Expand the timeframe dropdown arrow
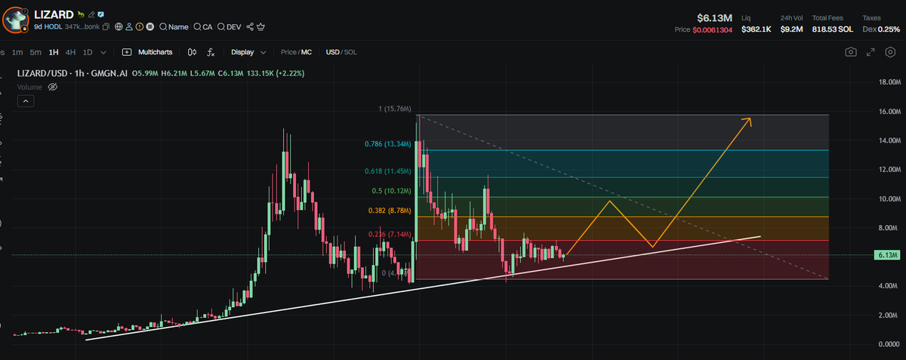Screen dimensions: 906x360 103,53
